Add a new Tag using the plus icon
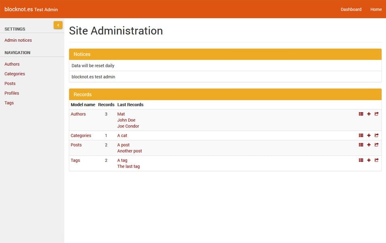The image size is (386, 243). click(x=369, y=160)
